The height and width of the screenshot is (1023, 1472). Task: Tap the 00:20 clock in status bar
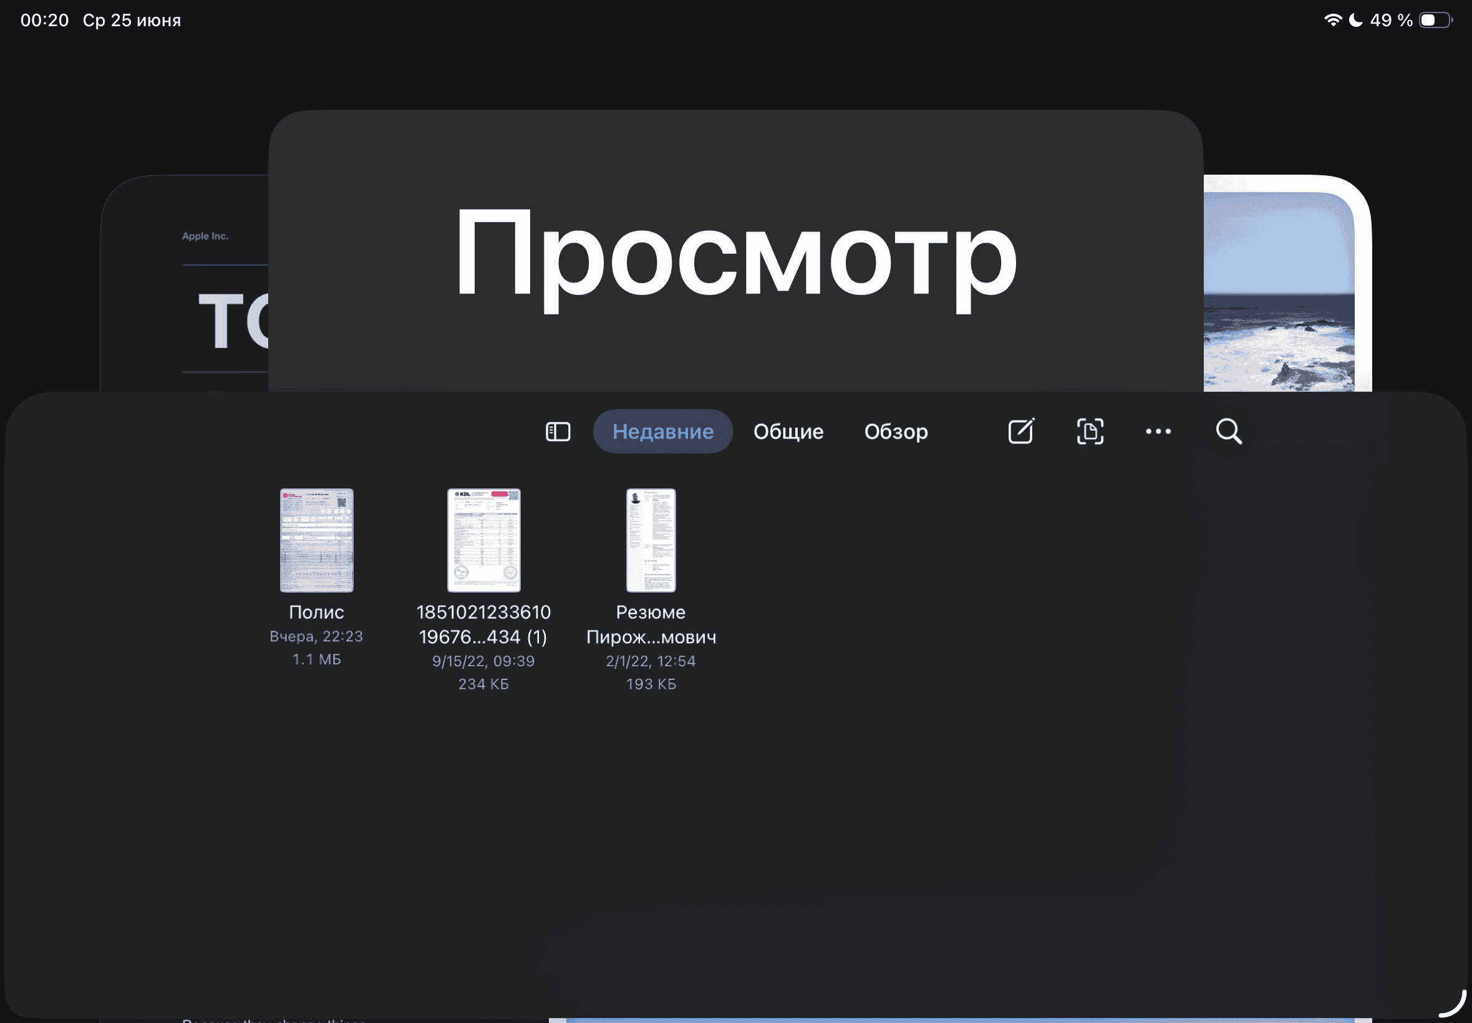point(44,20)
